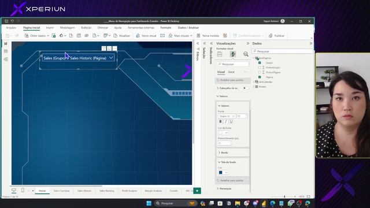Viewport: 370px width, 208px height.
Task: Open the font family dropdown
Action: click(227, 116)
